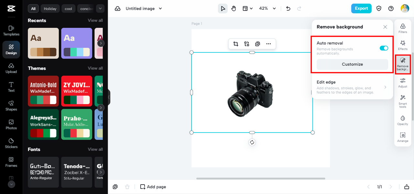The image size is (414, 194).
Task: Open the 42% zoom dropdown
Action: tap(267, 9)
